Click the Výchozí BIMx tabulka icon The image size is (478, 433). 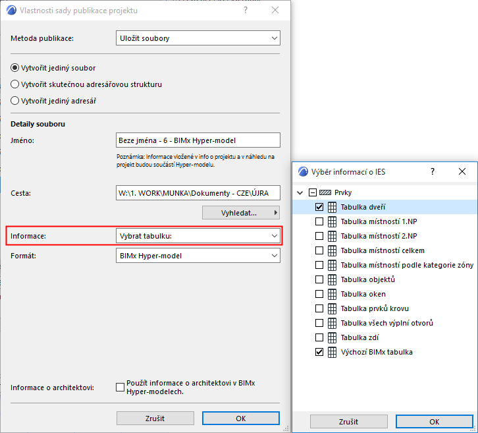pyautogui.click(x=332, y=352)
